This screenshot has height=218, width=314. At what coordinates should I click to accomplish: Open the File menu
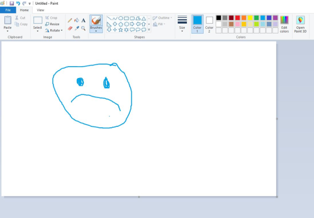point(8,10)
